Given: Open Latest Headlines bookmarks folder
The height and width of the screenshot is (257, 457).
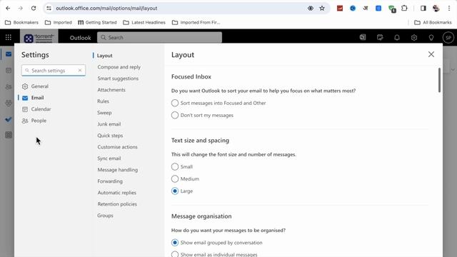Looking at the screenshot, I should [144, 22].
